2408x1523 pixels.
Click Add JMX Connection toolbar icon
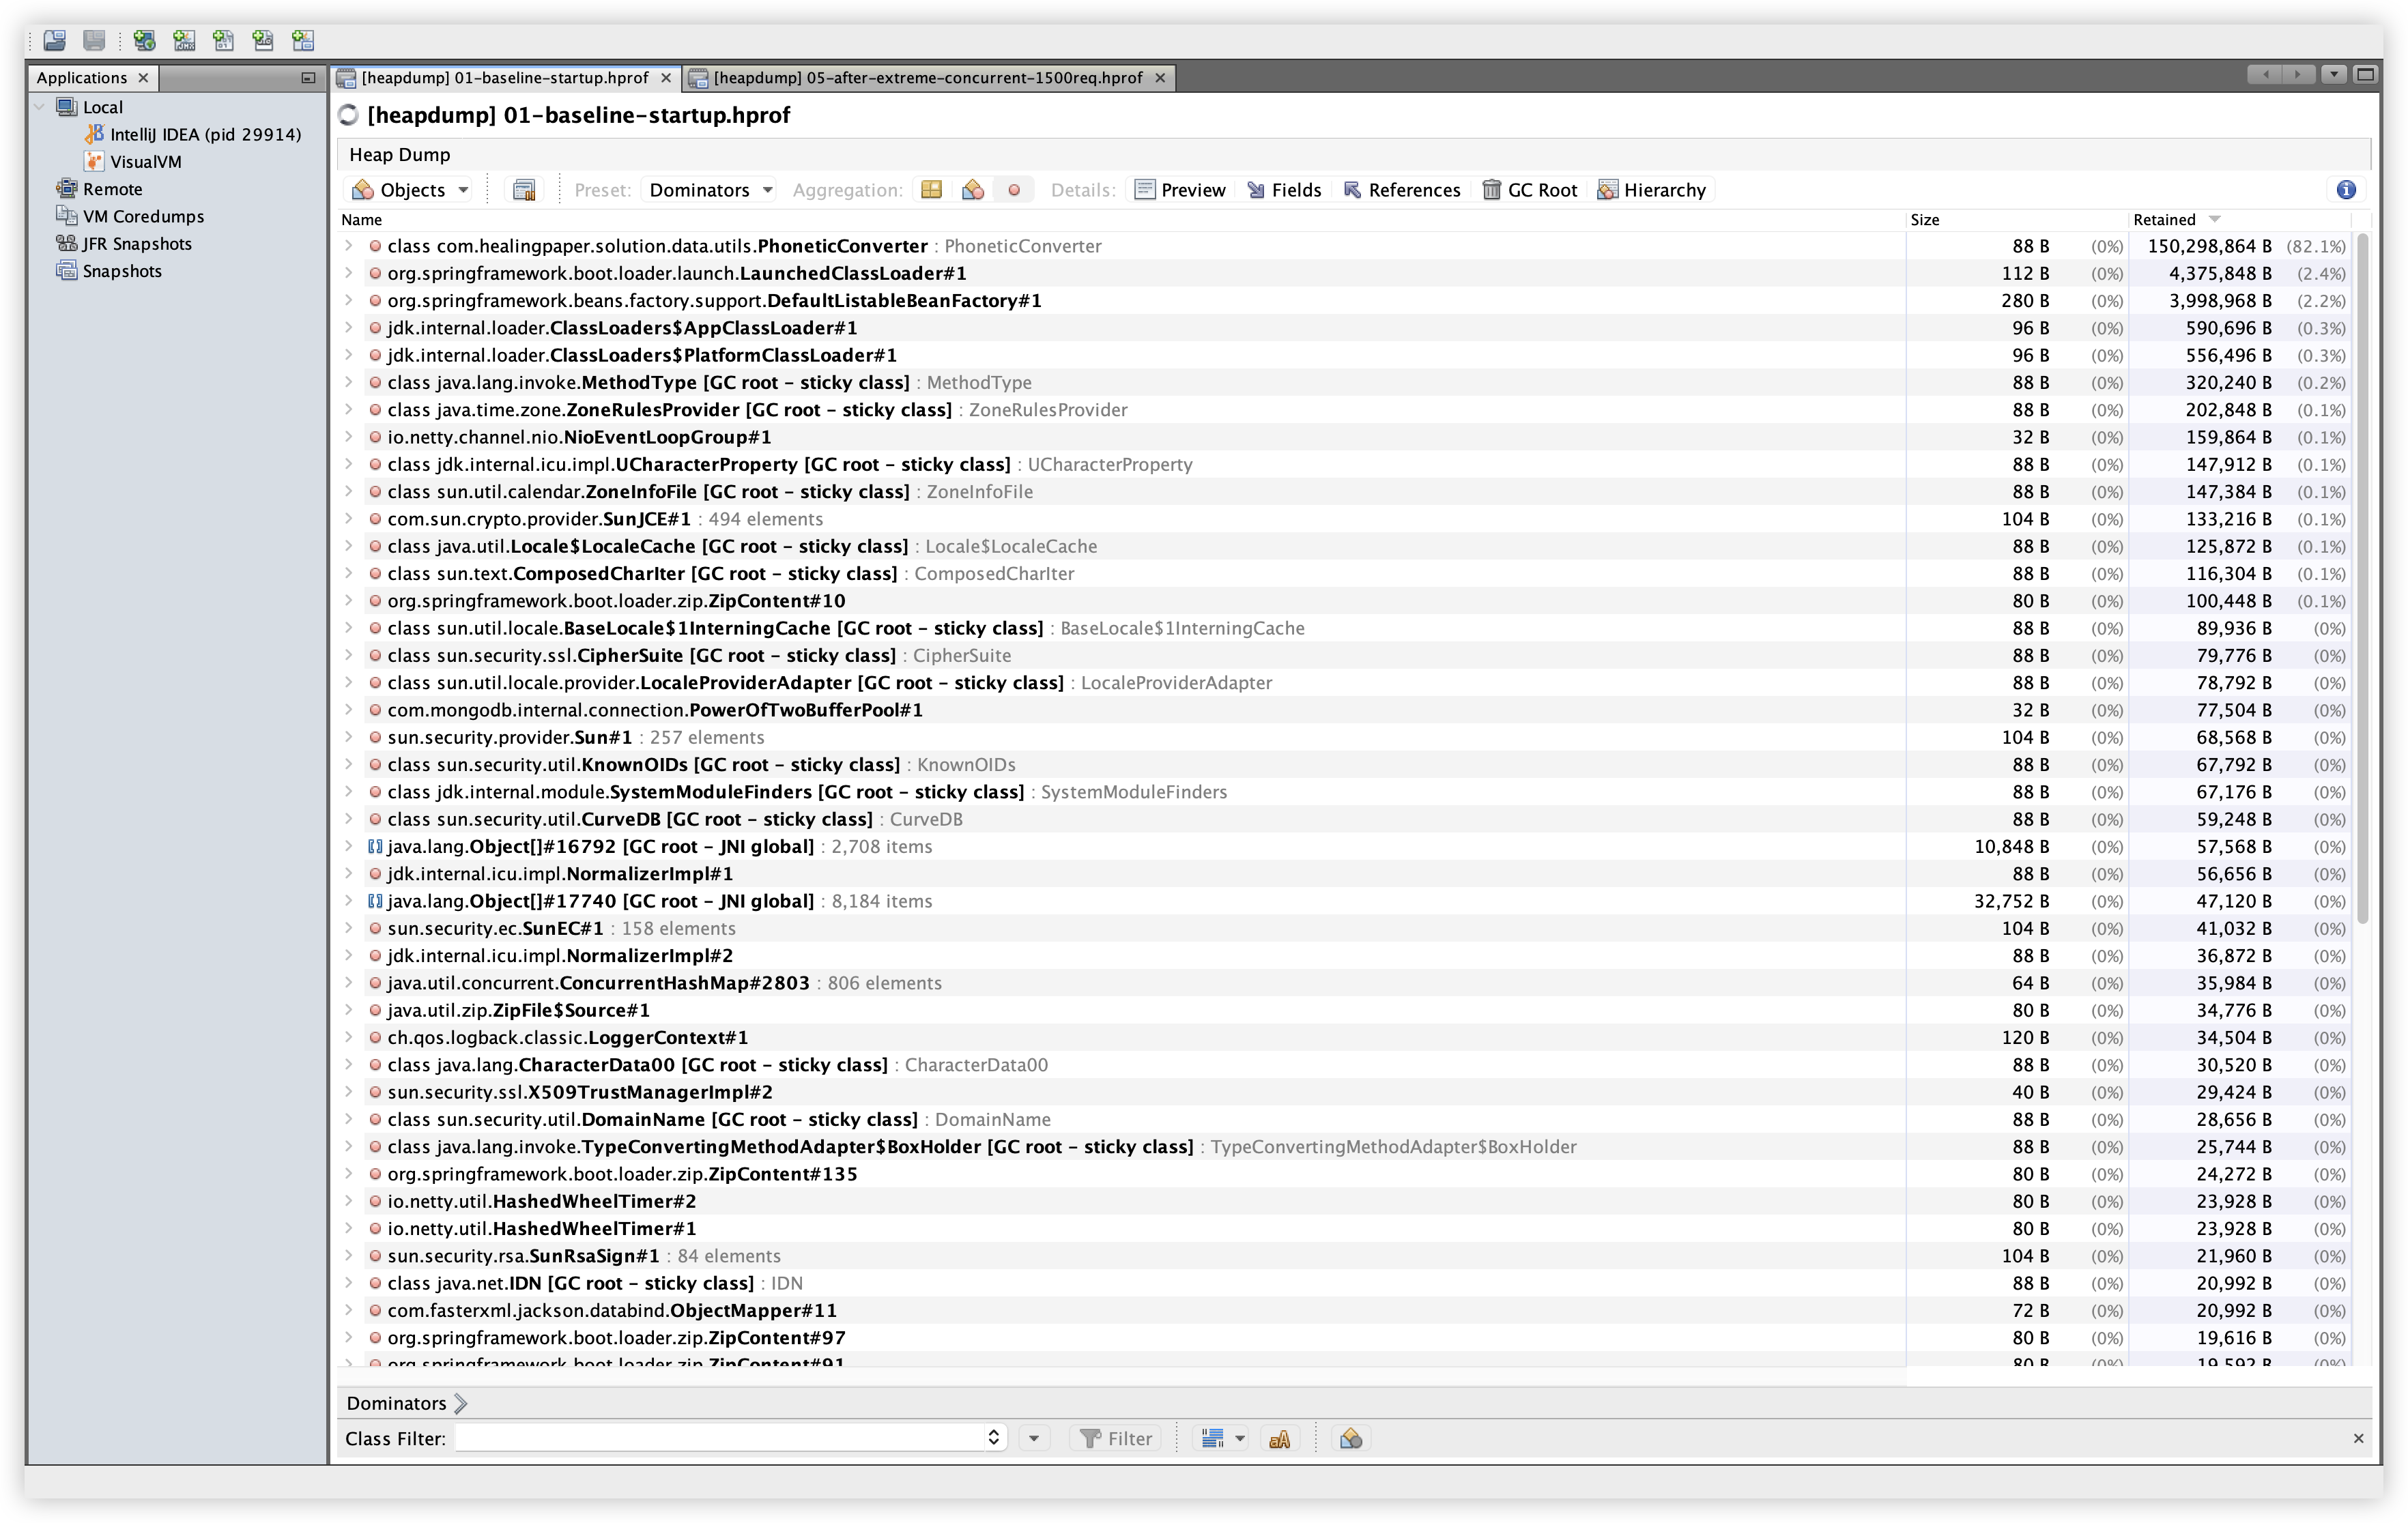point(184,40)
